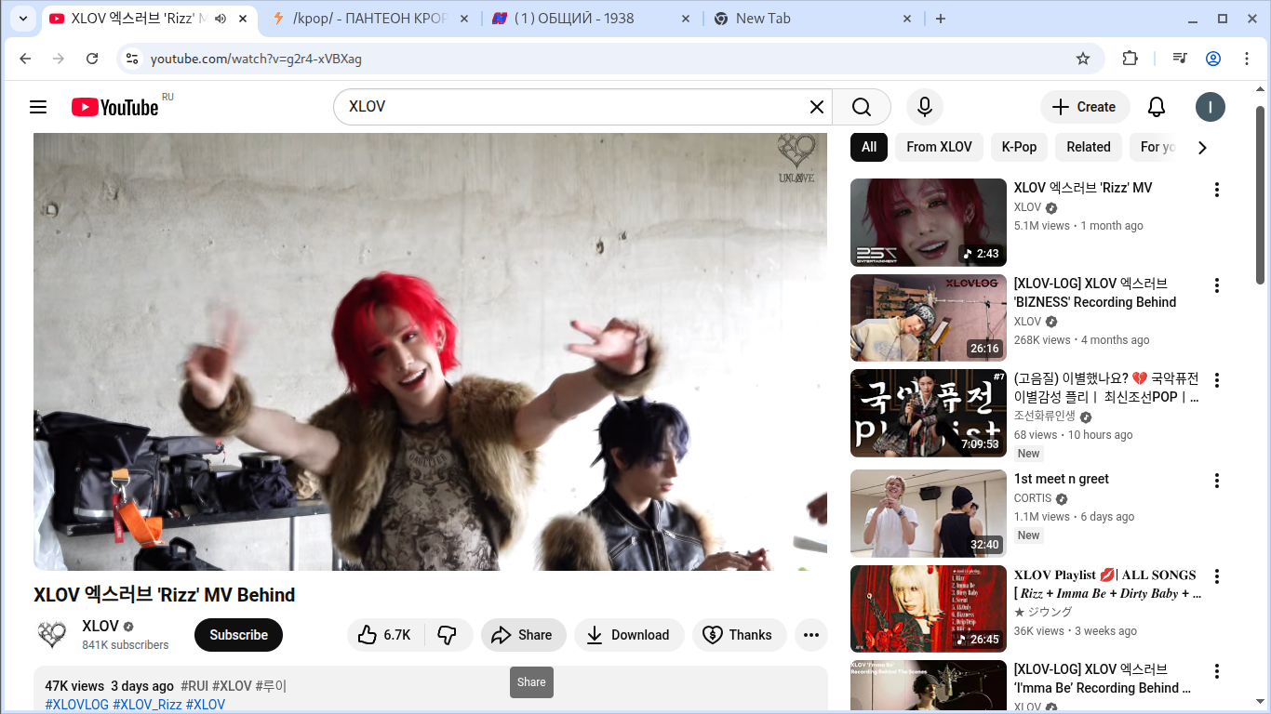Start voice search with microphone

(x=925, y=107)
